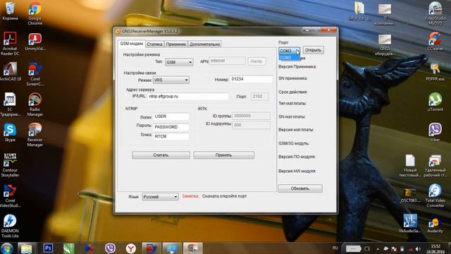The image size is (451, 254).
Task: Open the Новый текстовый document icon
Action: [x=410, y=165]
